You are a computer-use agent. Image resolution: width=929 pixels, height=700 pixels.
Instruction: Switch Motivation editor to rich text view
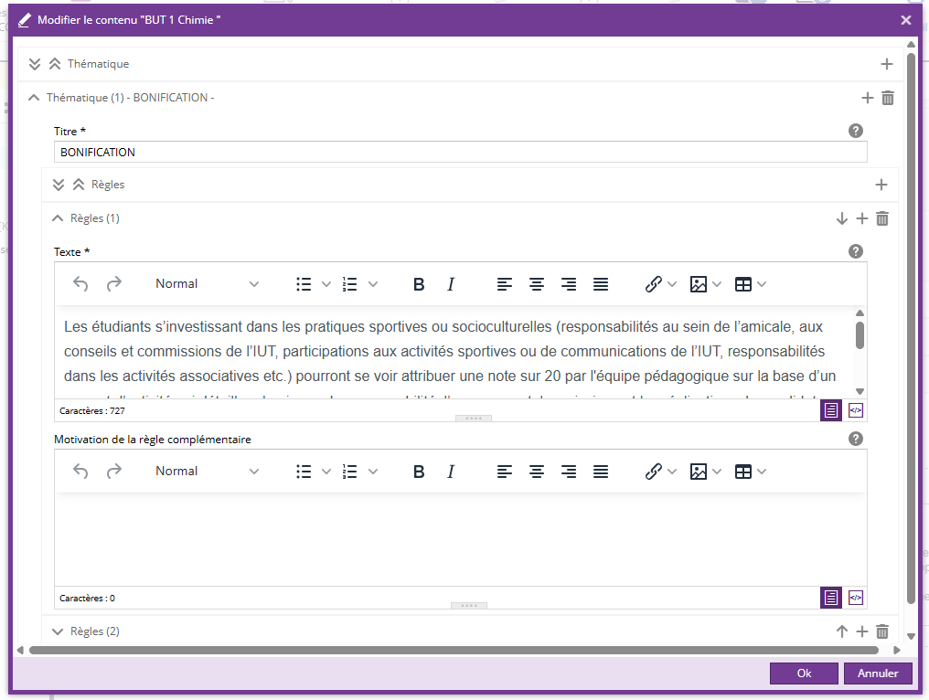click(830, 598)
